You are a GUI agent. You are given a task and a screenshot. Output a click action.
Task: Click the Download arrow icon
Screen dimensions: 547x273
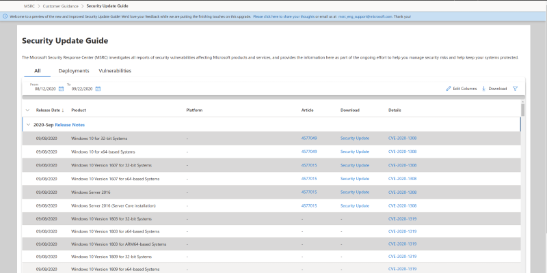pyautogui.click(x=484, y=89)
